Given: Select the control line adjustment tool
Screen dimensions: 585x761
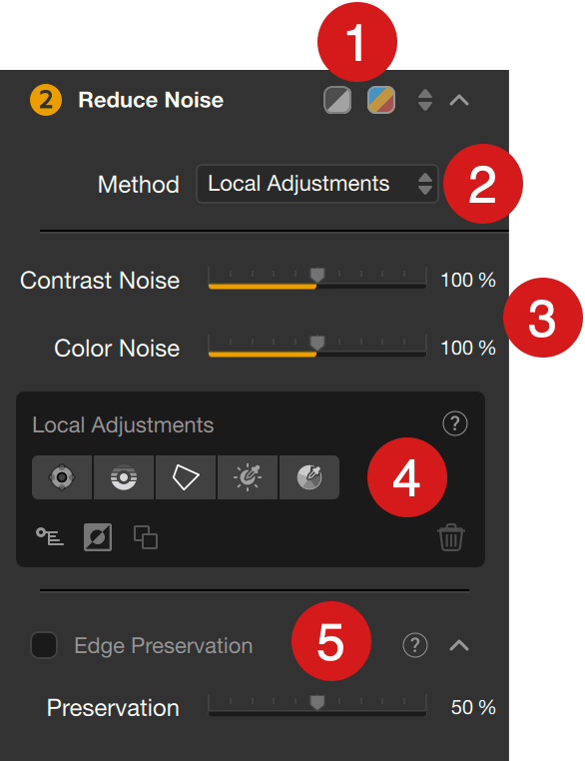Looking at the screenshot, I should pyautogui.click(x=124, y=477).
